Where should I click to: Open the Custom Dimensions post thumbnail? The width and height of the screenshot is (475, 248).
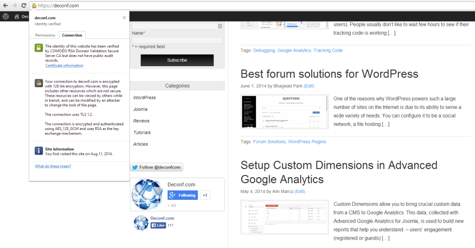pyautogui.click(x=284, y=217)
